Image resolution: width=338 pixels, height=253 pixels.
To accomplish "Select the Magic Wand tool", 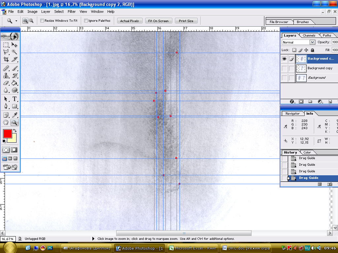I will pos(15,52).
